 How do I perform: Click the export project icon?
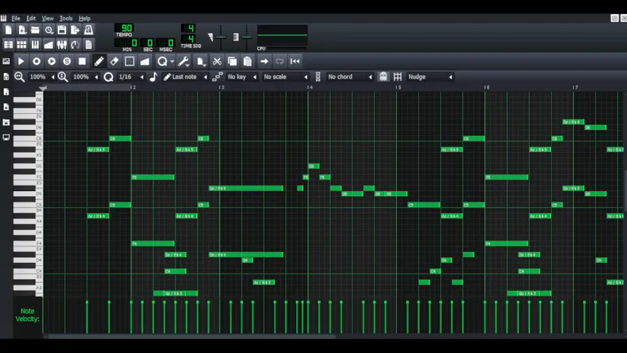pos(75,30)
